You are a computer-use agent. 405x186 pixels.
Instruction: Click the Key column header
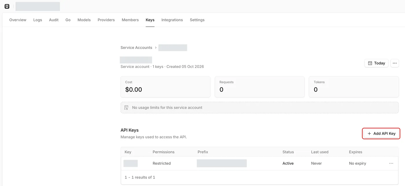[x=128, y=152]
